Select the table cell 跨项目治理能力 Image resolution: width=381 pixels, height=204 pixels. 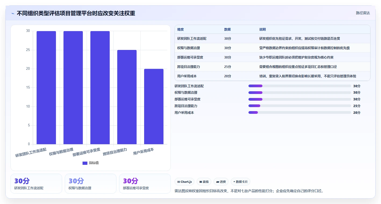[x=189, y=67]
